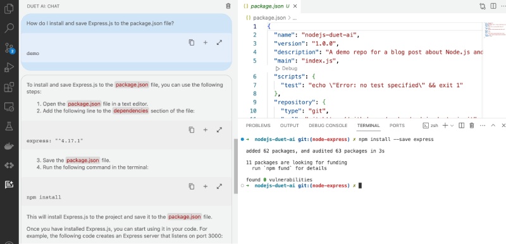Open the breadcrumb ellipsis after package.json
This screenshot has width=506, height=244.
(x=294, y=18)
